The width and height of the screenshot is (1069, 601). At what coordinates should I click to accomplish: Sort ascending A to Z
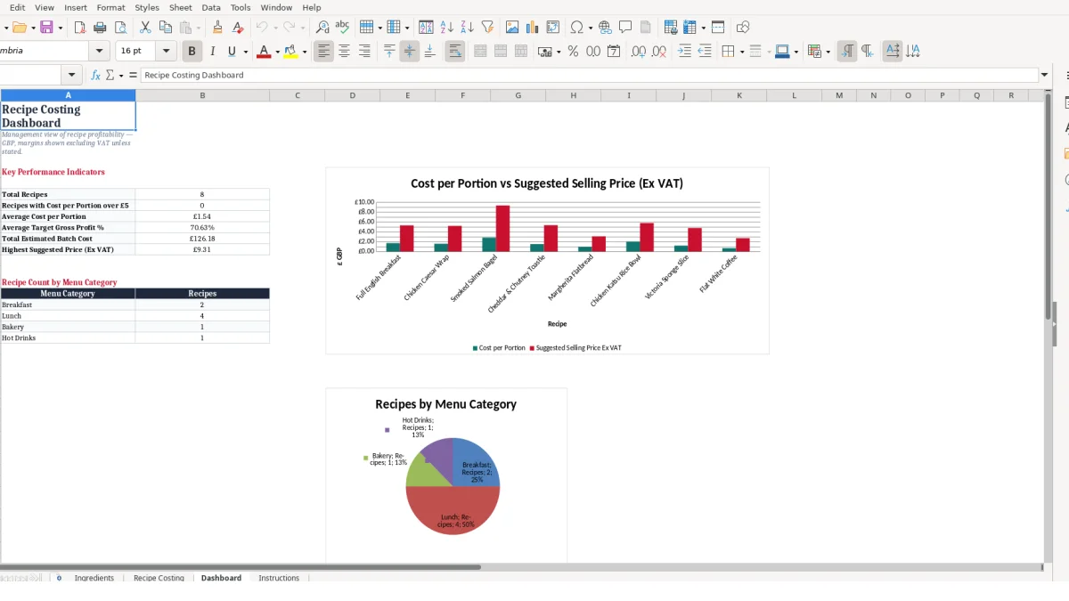[447, 28]
